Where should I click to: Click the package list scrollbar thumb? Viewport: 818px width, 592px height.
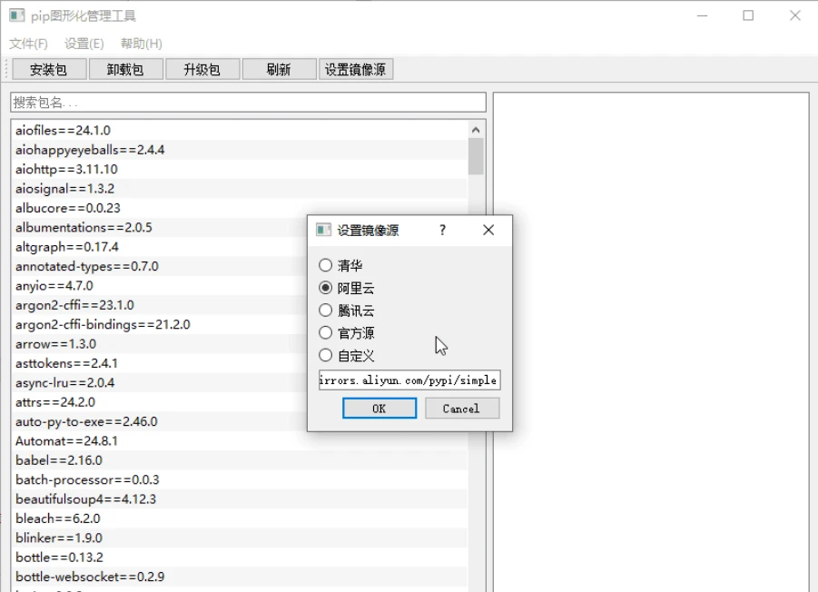[476, 156]
